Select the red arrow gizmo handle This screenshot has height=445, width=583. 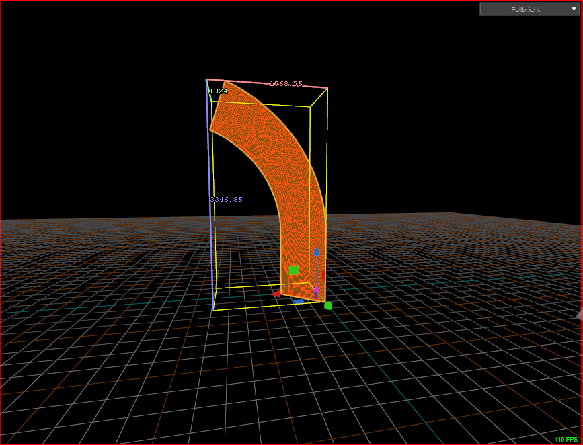[x=276, y=294]
